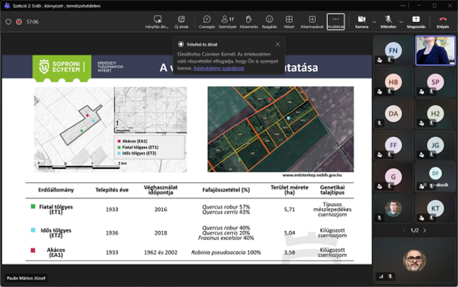This screenshot has height=287, width=458.
Task: Go to previous participants page arrow
Action: point(404,230)
